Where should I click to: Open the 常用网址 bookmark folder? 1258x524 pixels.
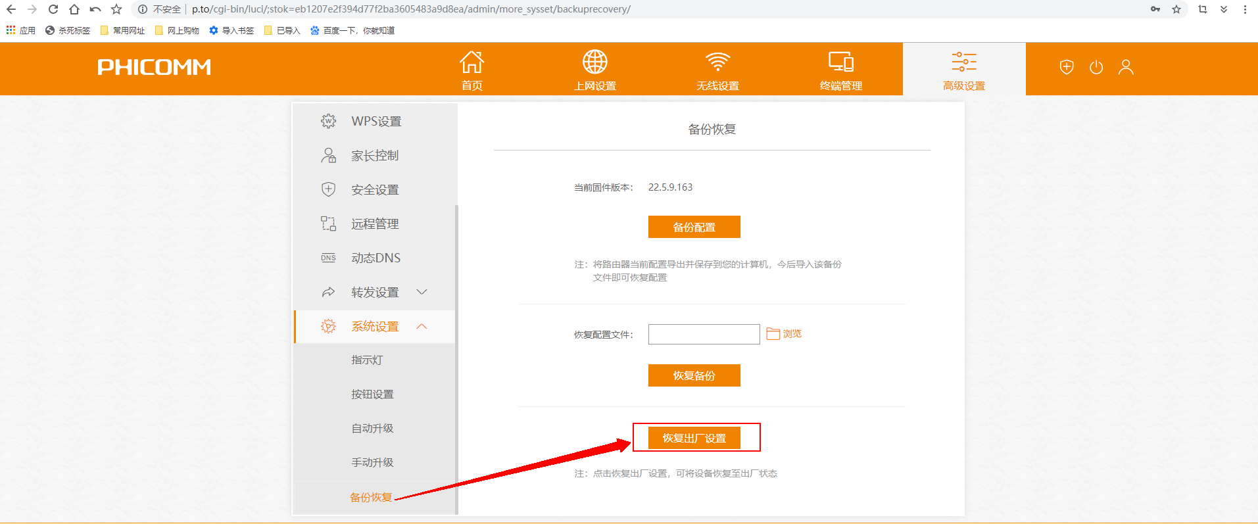pyautogui.click(x=122, y=30)
